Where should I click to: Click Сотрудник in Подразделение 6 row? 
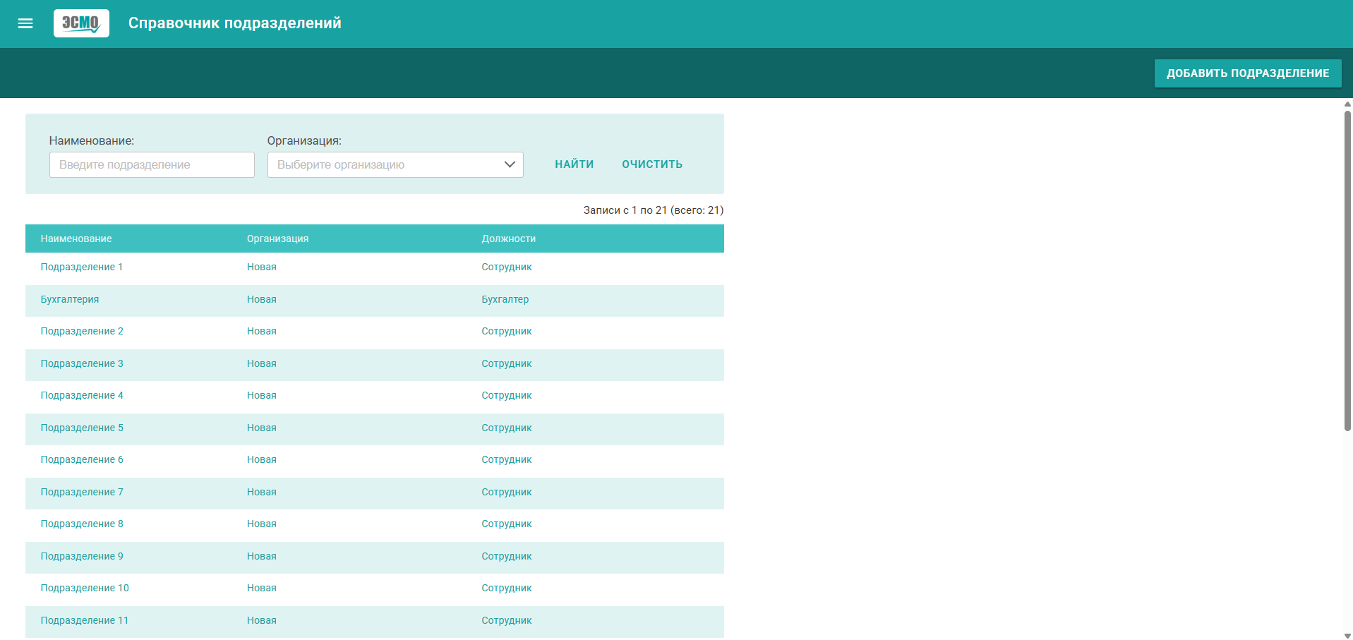coord(507,459)
